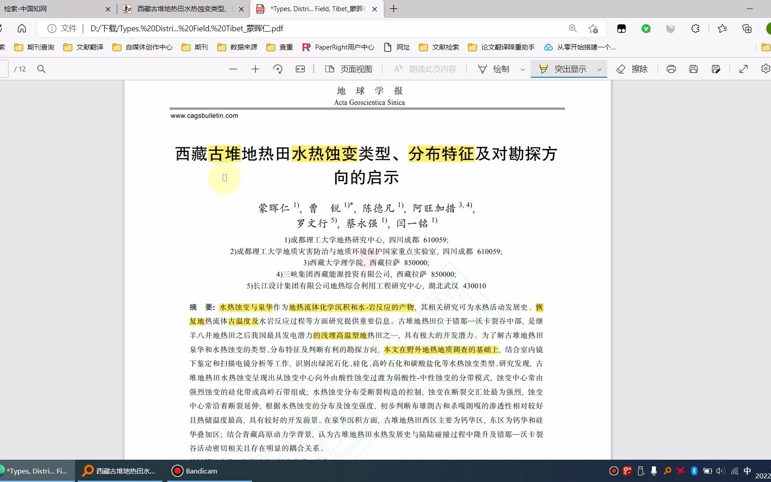Open 西藏古堆地热田水 taskbar window
Viewport: 771px width, 482px height.
tap(120, 471)
